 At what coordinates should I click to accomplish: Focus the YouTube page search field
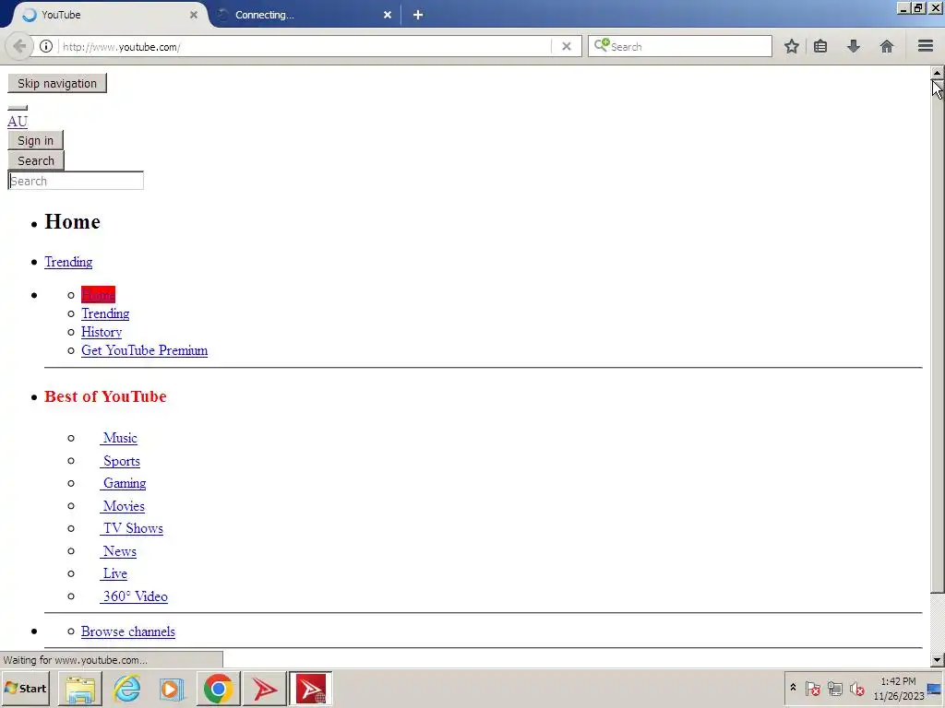[76, 181]
